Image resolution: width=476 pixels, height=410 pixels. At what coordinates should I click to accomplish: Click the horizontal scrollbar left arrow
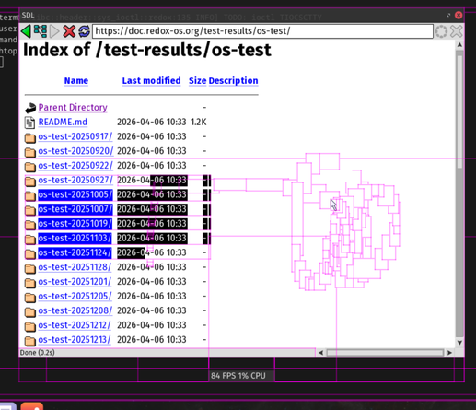coord(320,353)
